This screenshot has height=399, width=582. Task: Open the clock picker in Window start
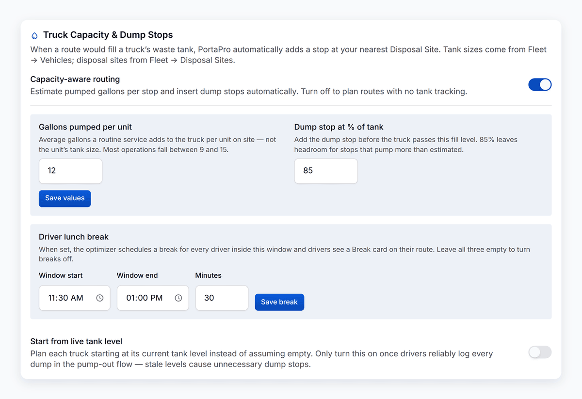(x=100, y=298)
